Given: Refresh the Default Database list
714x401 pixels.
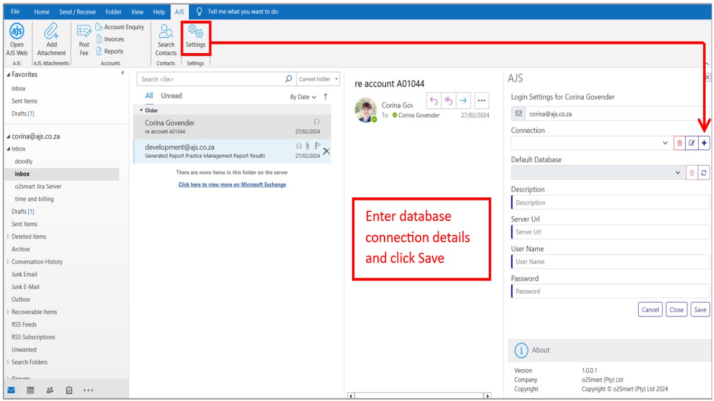Looking at the screenshot, I should coord(704,173).
